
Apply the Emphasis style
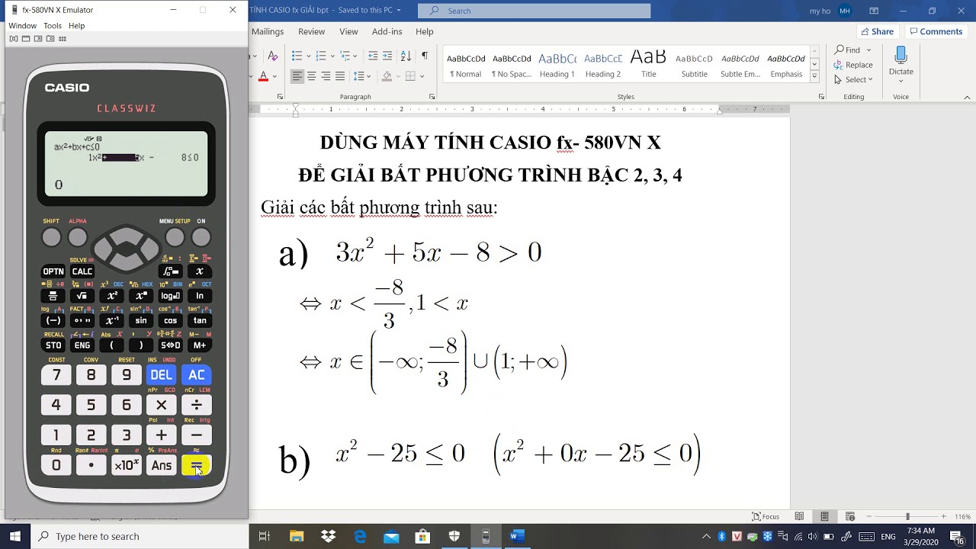coord(786,66)
